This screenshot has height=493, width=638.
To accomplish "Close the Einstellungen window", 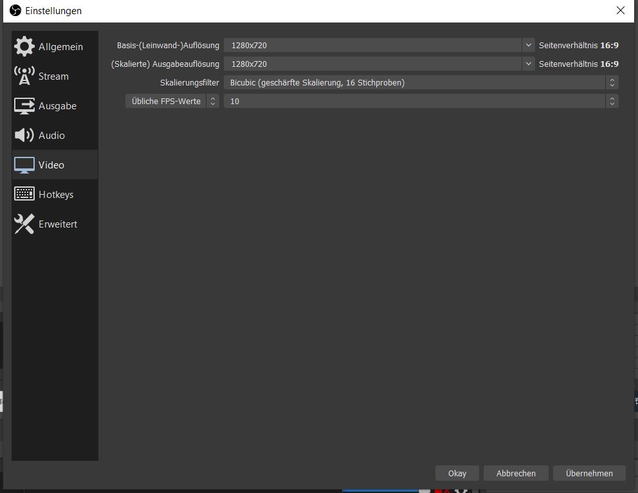I will 620,11.
